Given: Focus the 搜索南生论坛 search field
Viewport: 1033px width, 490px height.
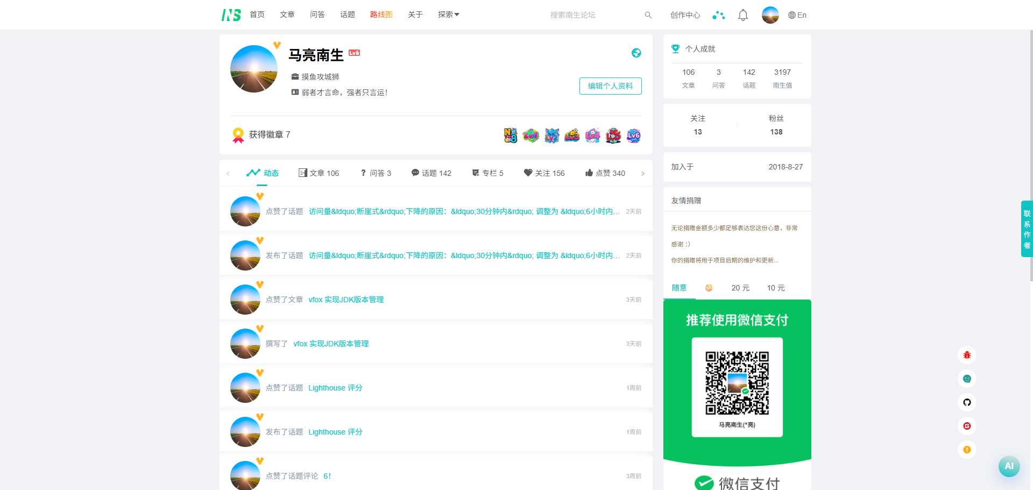Looking at the screenshot, I should tap(595, 15).
